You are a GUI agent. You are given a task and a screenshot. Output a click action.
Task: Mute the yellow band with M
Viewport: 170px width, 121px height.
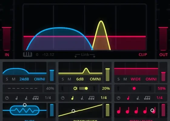click(x=69, y=79)
